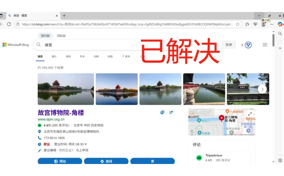Image resolution: width=284 pixels, height=176 pixels.
Task: Add sidebar app with plus icon
Action: pyautogui.click(x=280, y=48)
